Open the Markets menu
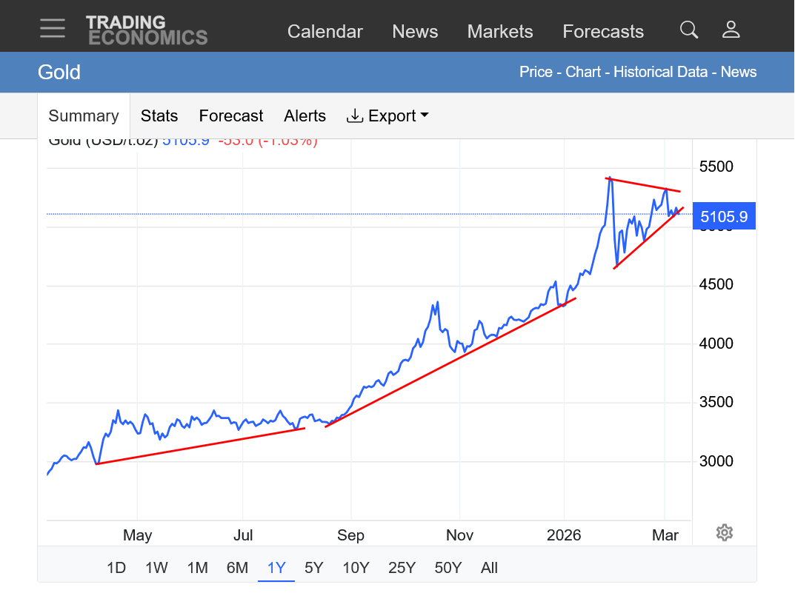795x613 pixels. point(500,32)
